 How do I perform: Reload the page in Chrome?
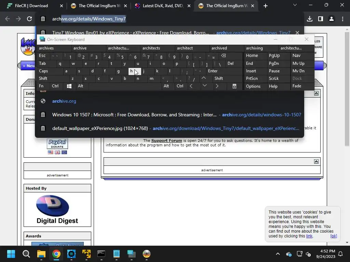(29, 19)
